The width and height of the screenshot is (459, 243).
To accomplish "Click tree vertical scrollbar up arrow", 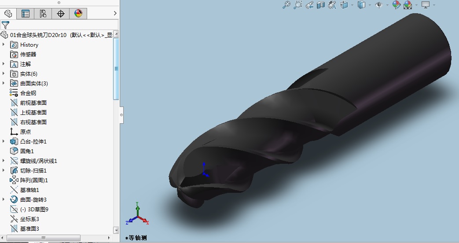I will (x=116, y=34).
